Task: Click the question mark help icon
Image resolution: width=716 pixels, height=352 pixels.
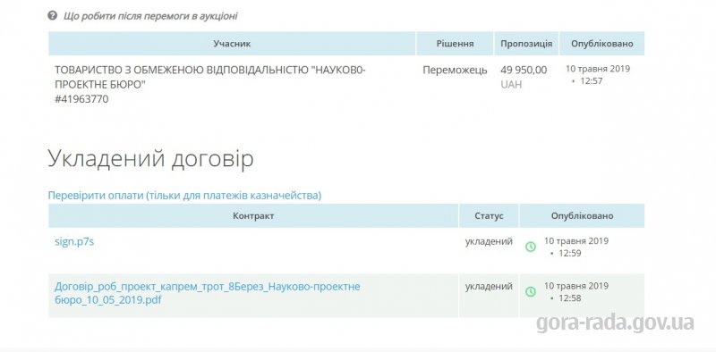Action: pyautogui.click(x=53, y=15)
